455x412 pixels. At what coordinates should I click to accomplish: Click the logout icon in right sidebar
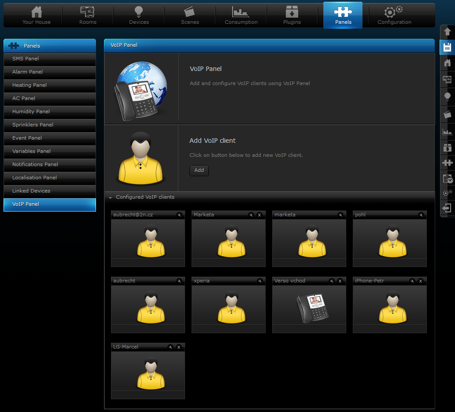coord(447,208)
